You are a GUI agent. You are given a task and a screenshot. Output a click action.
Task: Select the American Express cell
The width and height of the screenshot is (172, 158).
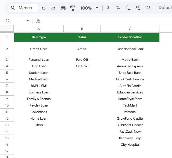point(130,66)
